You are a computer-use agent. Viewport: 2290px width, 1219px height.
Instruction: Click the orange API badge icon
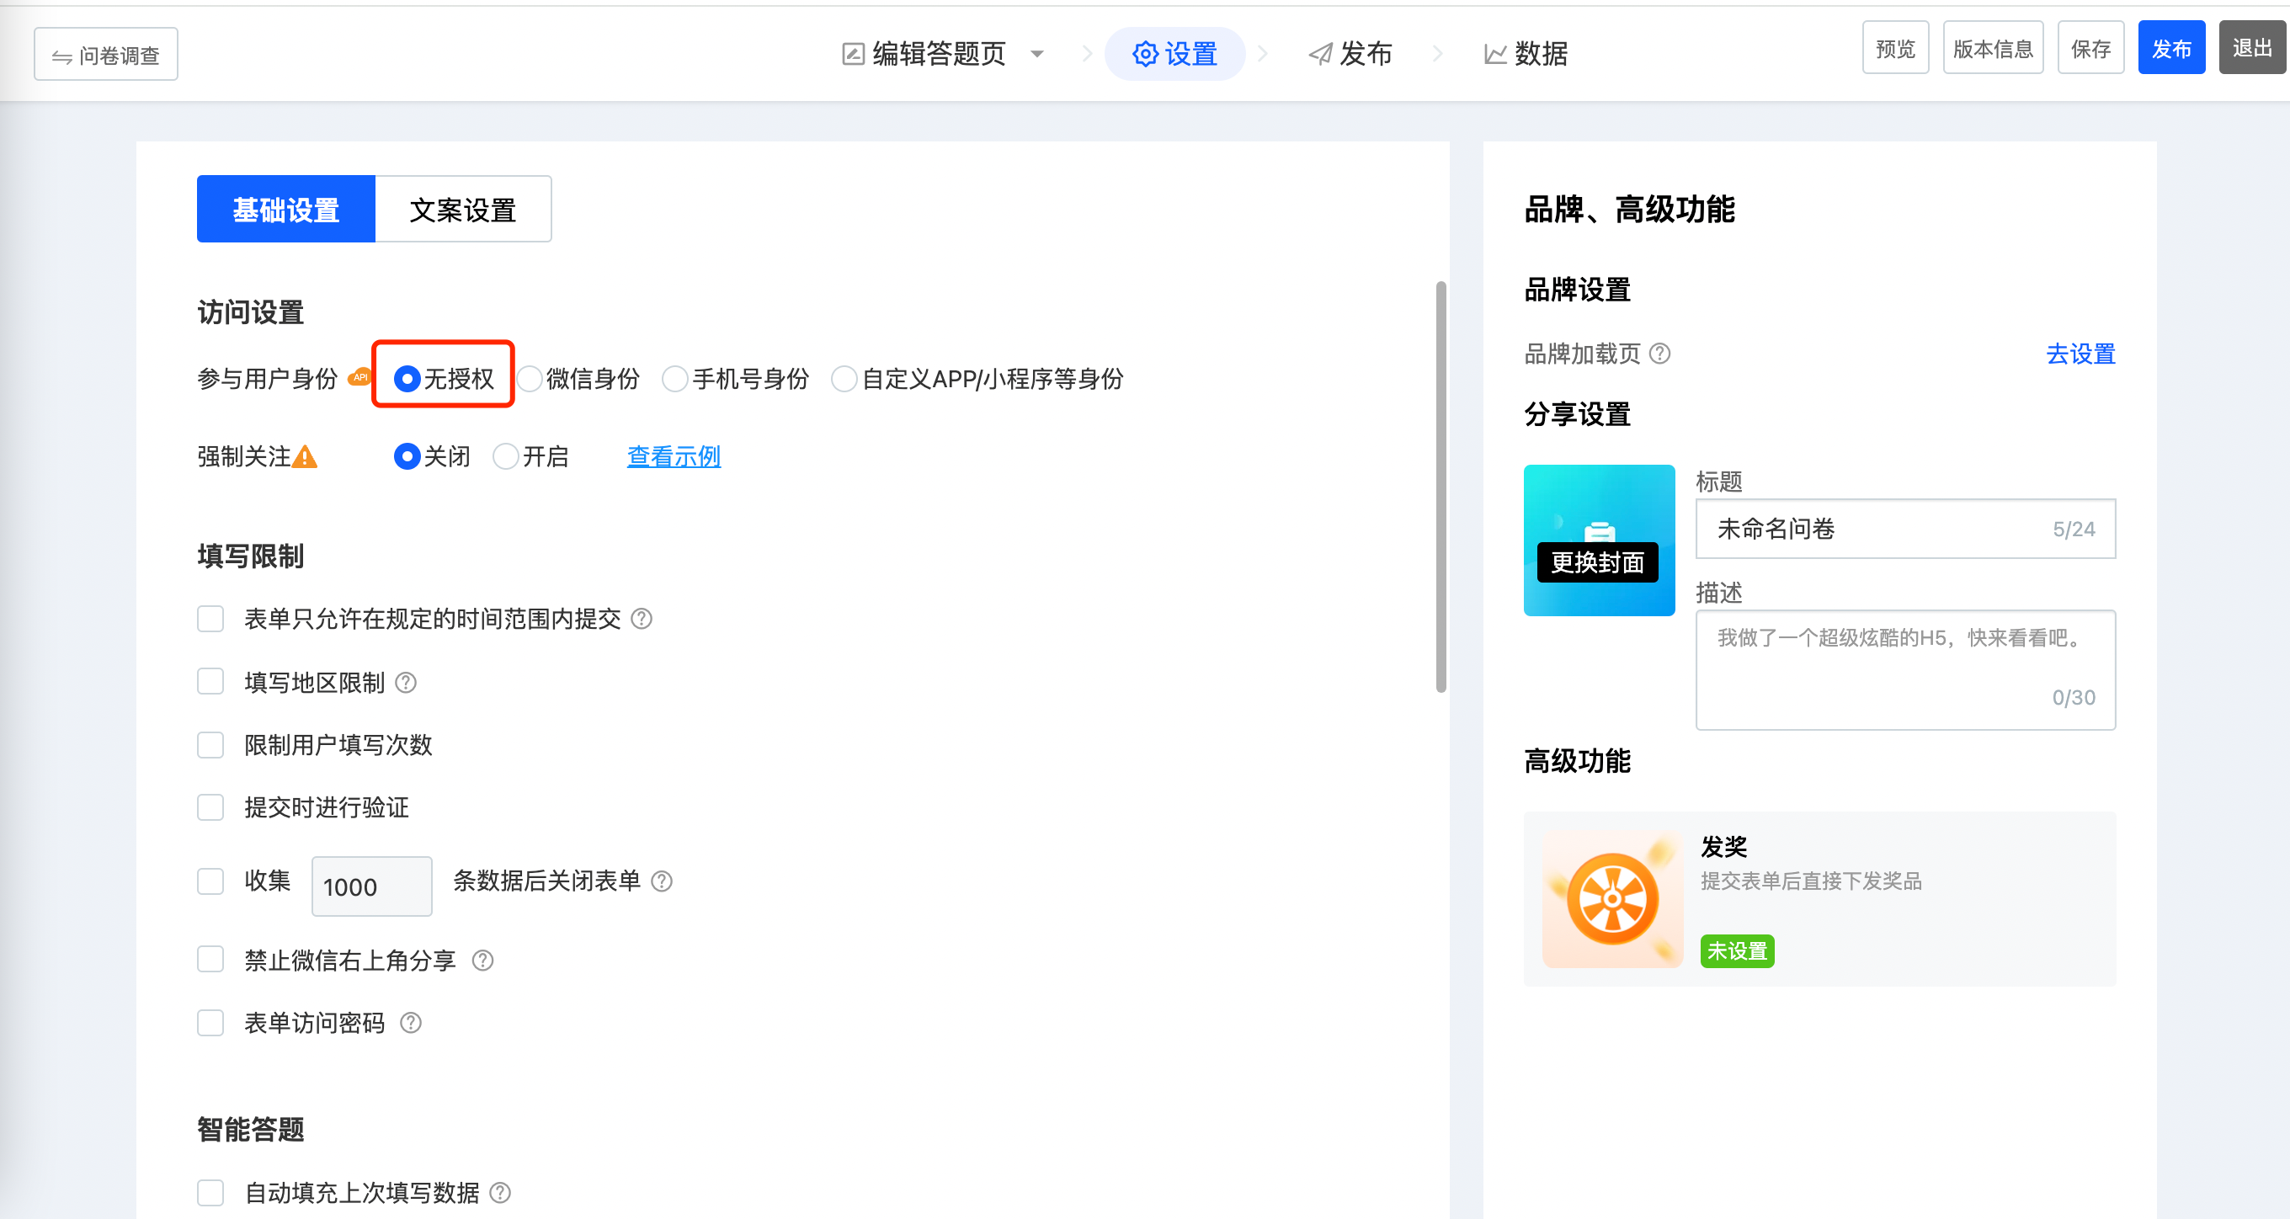coord(359,377)
